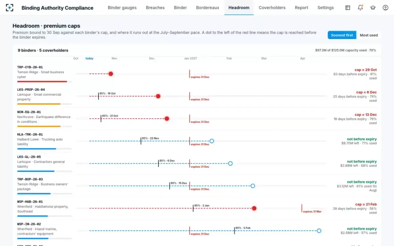This screenshot has width=394, height=246.
Task: Open binder NCM-EQ-26-01 row
Action: 197,119
